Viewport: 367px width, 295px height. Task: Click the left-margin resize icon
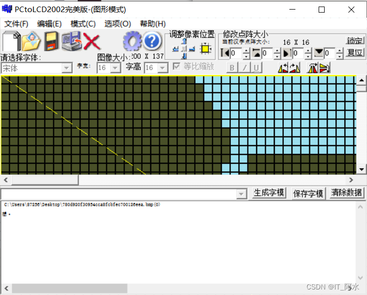tap(225, 53)
